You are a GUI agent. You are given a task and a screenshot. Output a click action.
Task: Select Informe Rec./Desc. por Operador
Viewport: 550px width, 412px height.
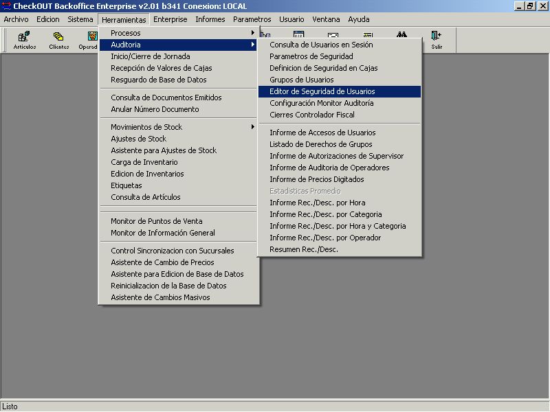(x=340, y=238)
